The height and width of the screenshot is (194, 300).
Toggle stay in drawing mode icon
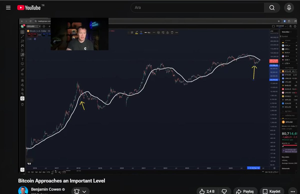22,85
